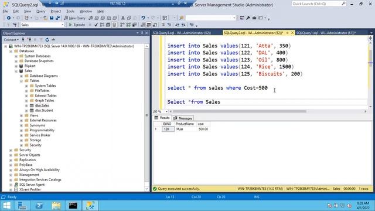Click Display Estimated Execution Plan icon
The height and width of the screenshot is (211, 375).
[102, 25]
